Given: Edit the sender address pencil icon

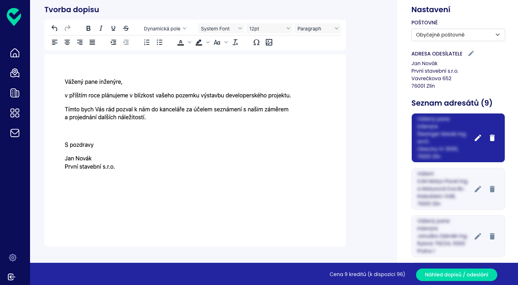Looking at the screenshot, I should [471, 53].
